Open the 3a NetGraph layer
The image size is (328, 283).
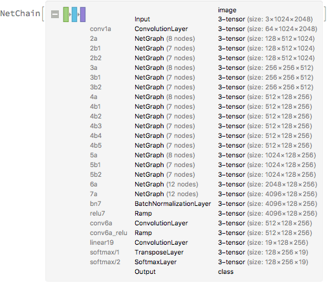(203, 68)
